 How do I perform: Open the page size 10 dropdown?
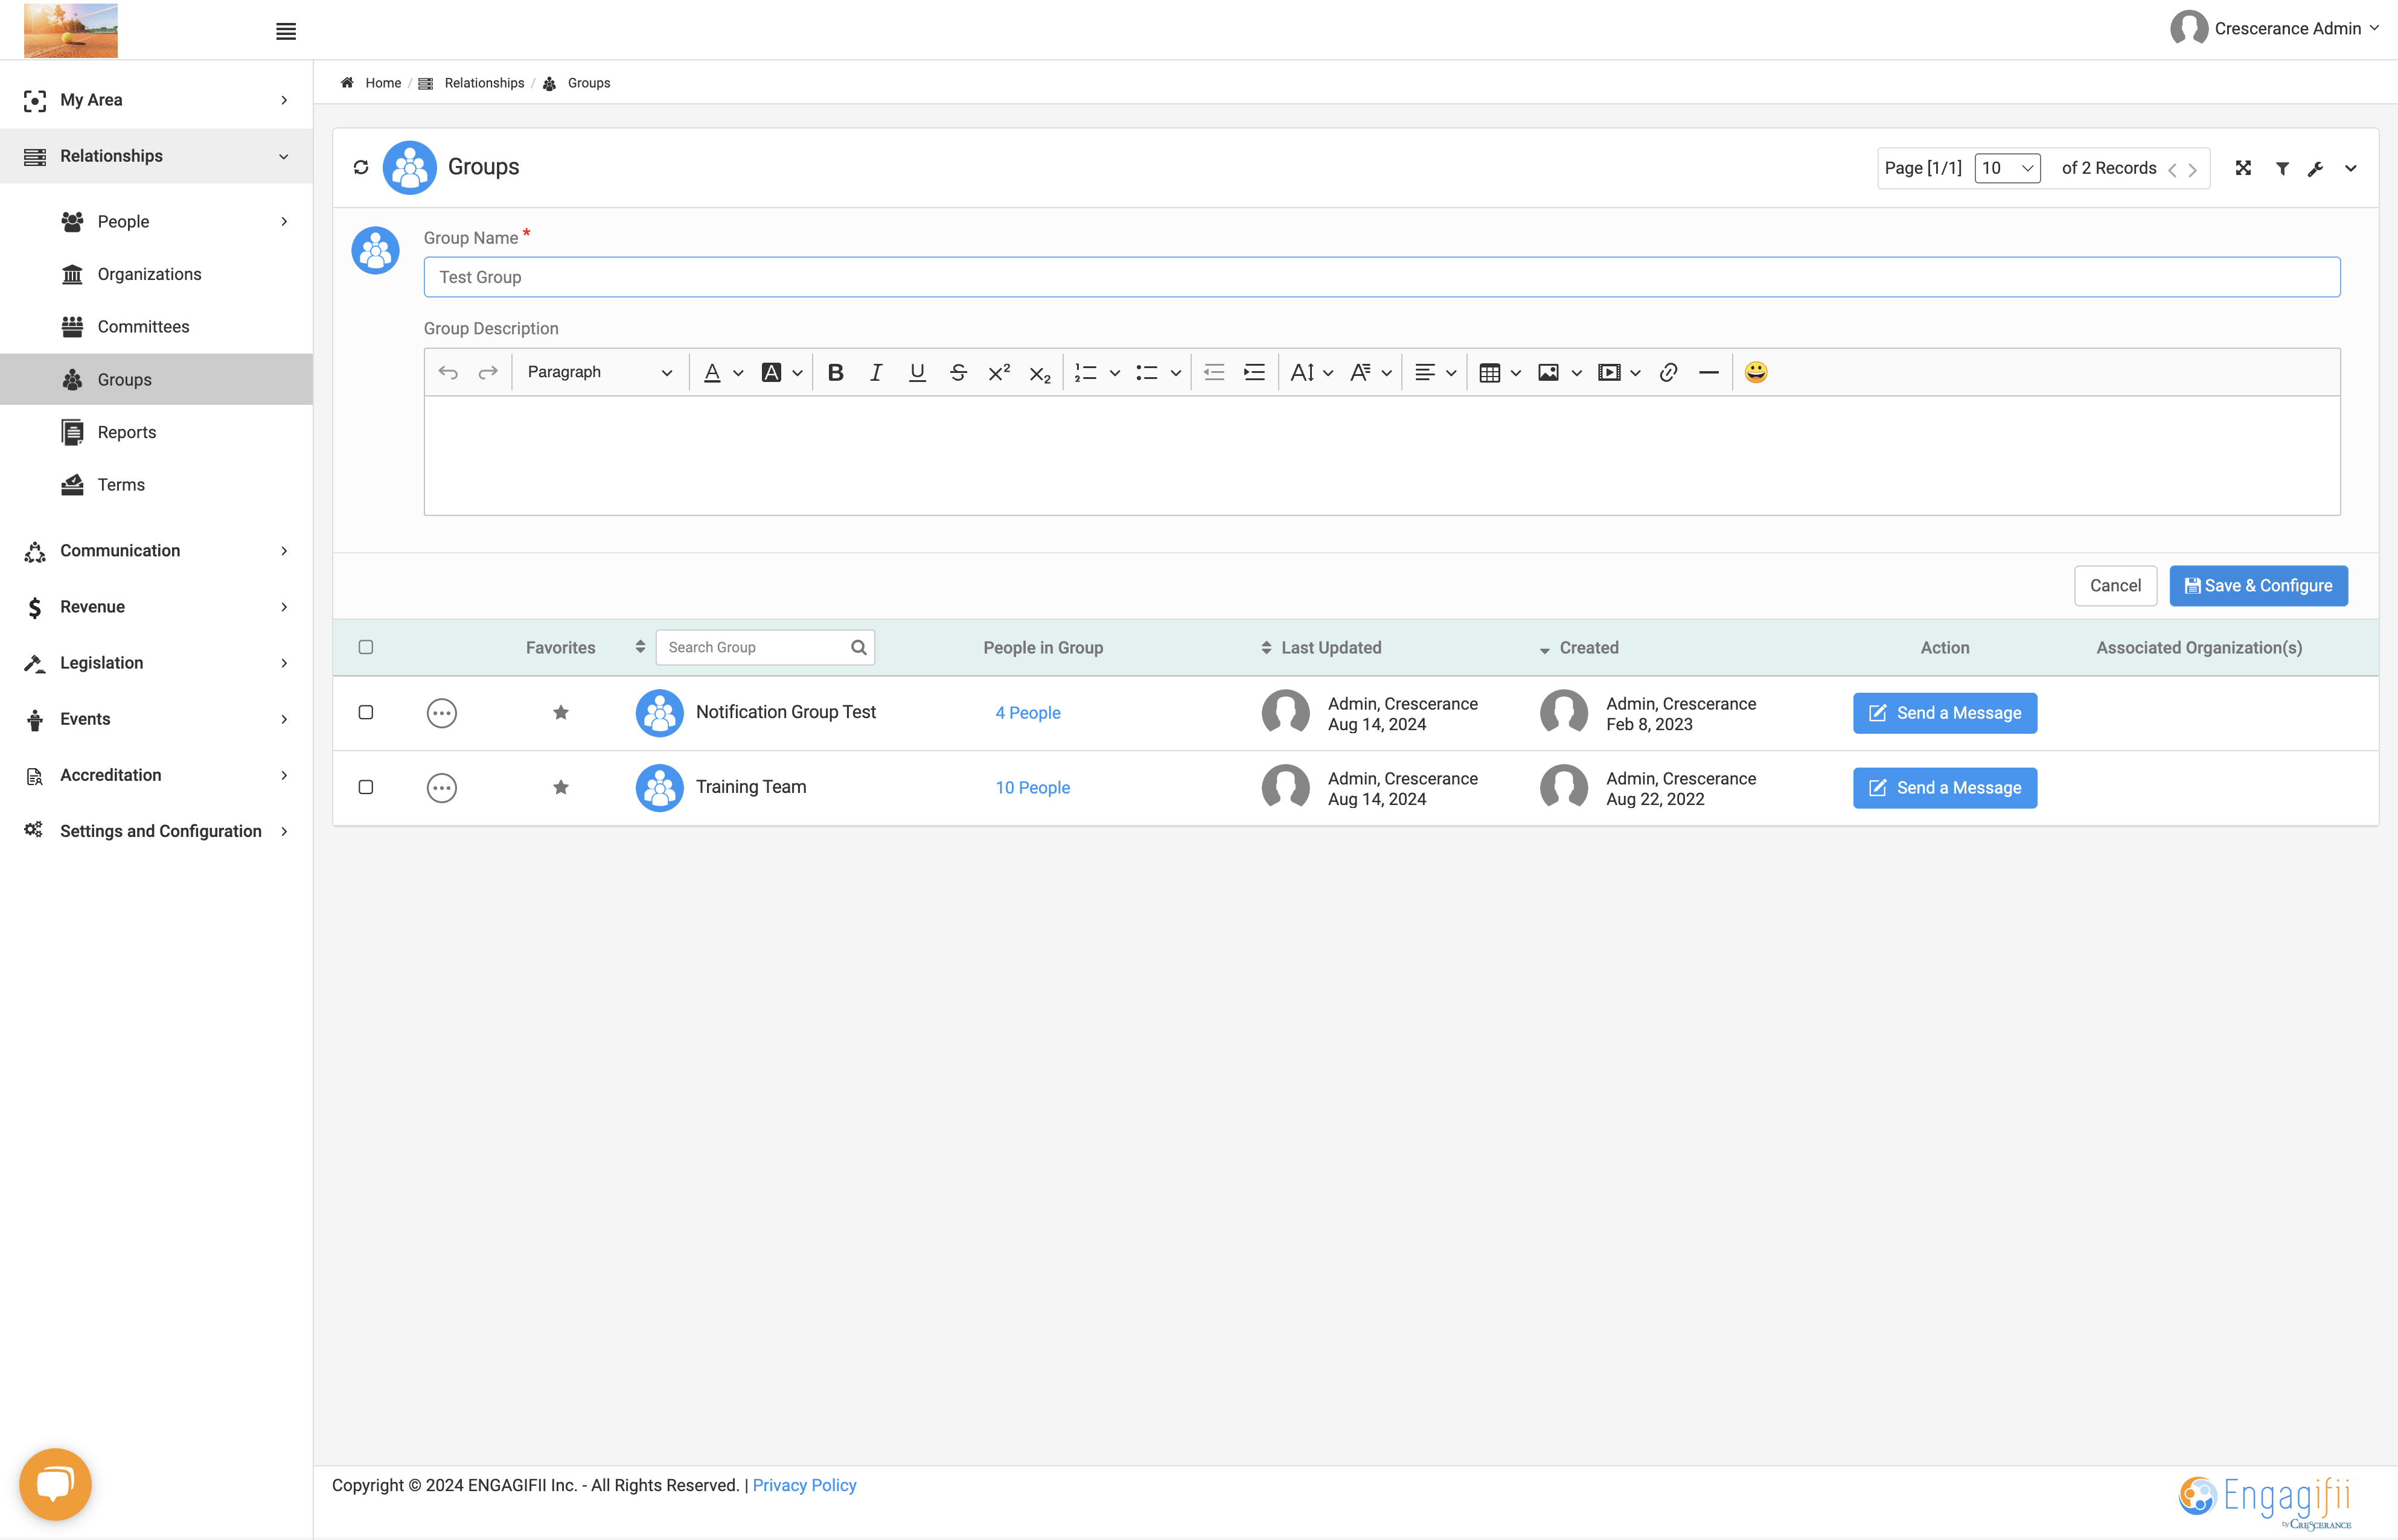pyautogui.click(x=2007, y=168)
